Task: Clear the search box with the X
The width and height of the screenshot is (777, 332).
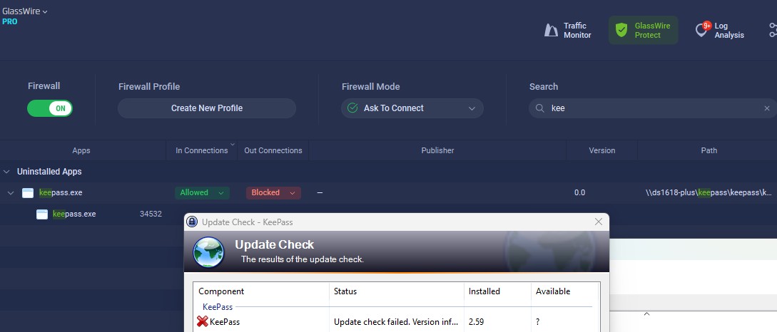Action: click(767, 108)
